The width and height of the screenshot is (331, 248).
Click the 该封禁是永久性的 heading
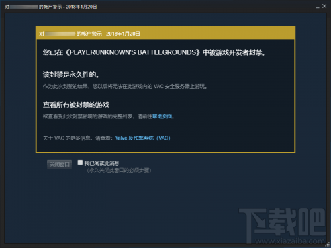point(71,75)
